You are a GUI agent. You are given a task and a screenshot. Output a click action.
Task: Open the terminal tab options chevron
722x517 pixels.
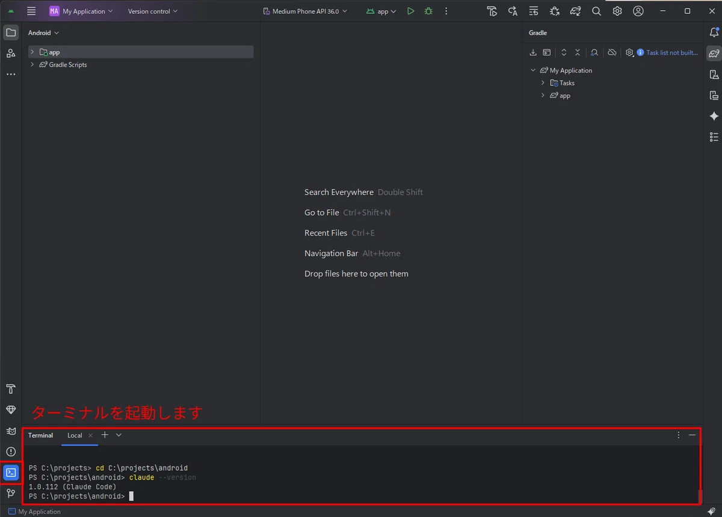point(119,435)
